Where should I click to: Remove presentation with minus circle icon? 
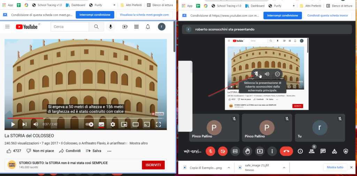pos(277,74)
